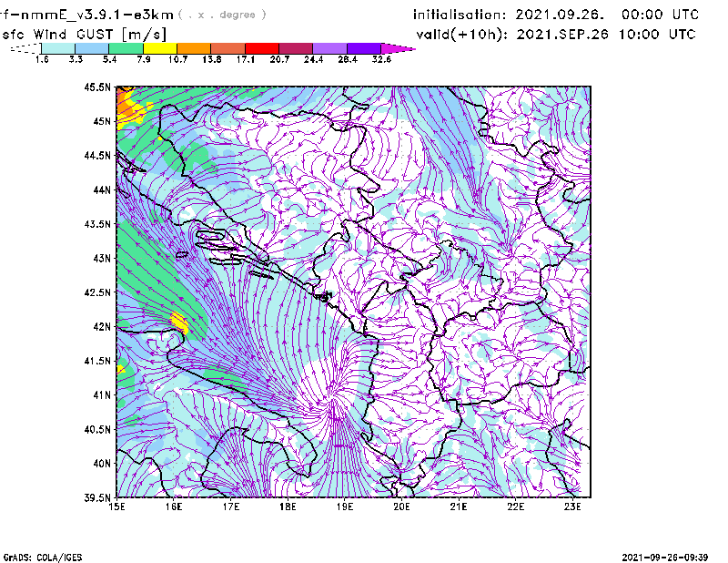Click the 21E longitude label

(459, 507)
